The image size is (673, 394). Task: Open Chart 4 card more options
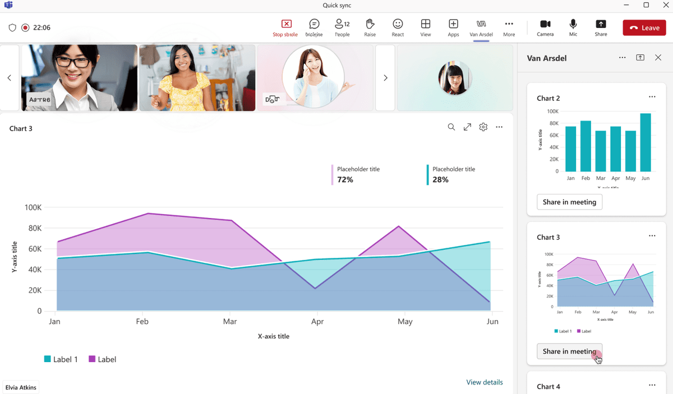coord(652,385)
